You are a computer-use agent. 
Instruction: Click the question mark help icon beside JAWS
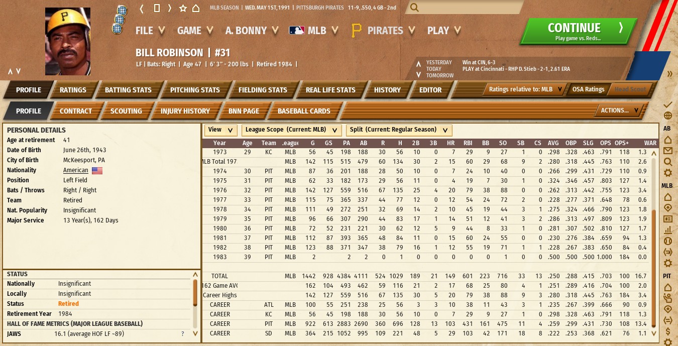183,334
